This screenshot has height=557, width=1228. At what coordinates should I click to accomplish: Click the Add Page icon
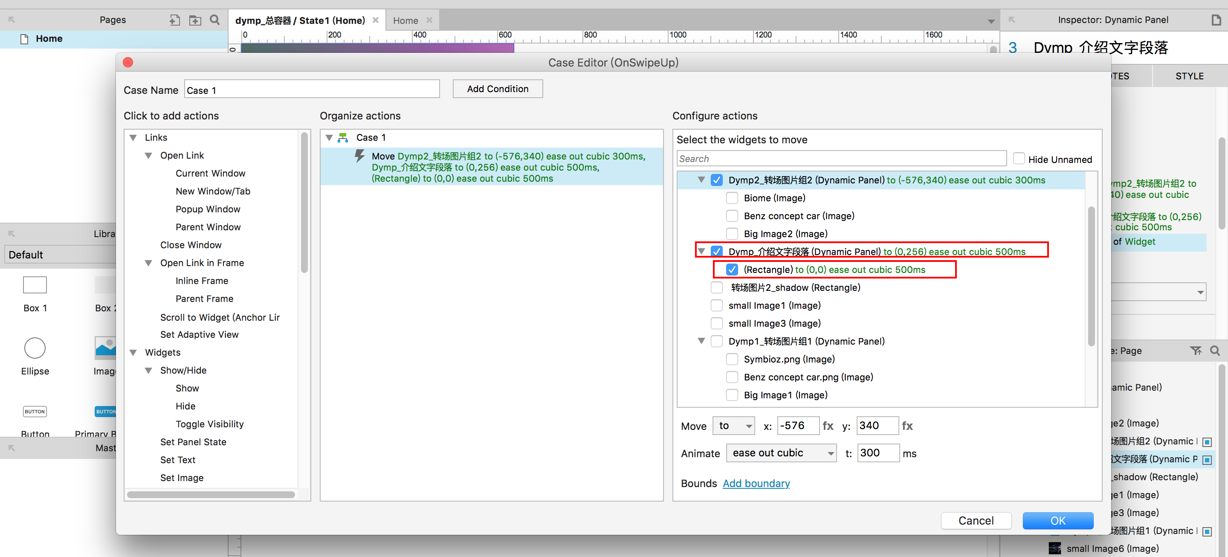174,20
